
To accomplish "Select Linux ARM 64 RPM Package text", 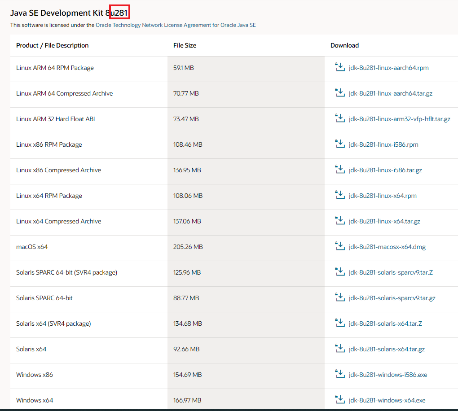I will (55, 68).
